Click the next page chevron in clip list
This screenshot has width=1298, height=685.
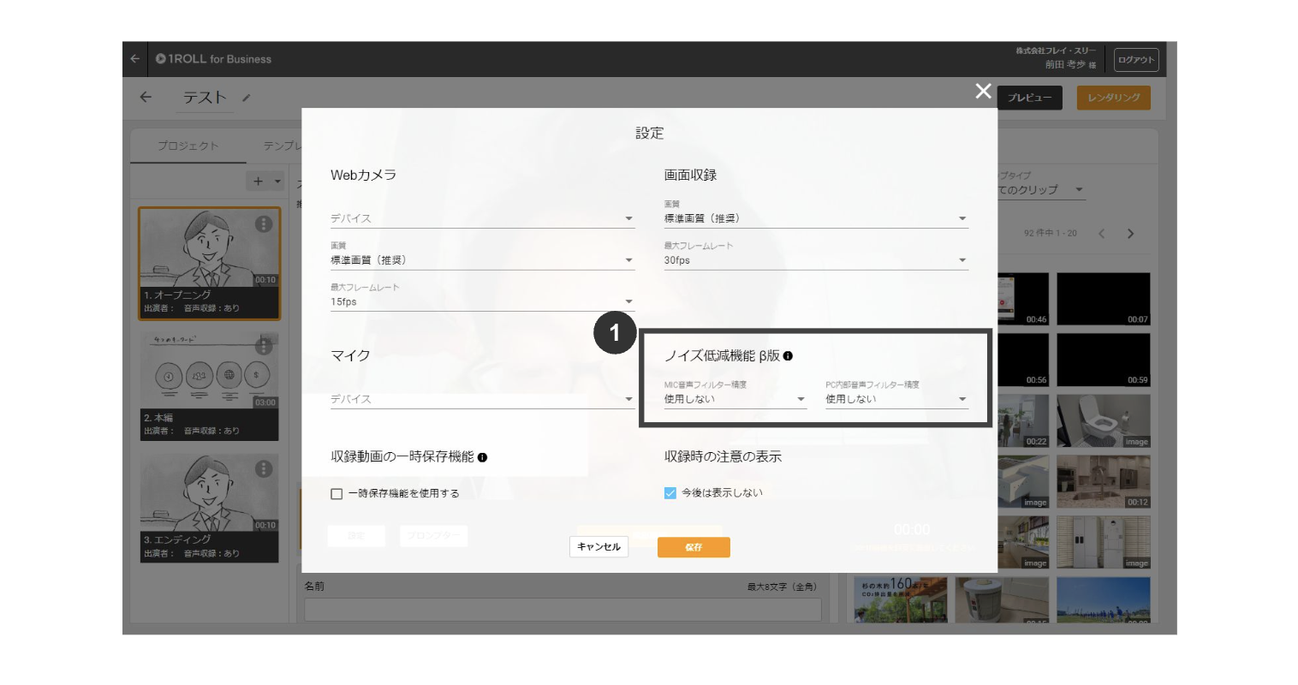(x=1129, y=232)
